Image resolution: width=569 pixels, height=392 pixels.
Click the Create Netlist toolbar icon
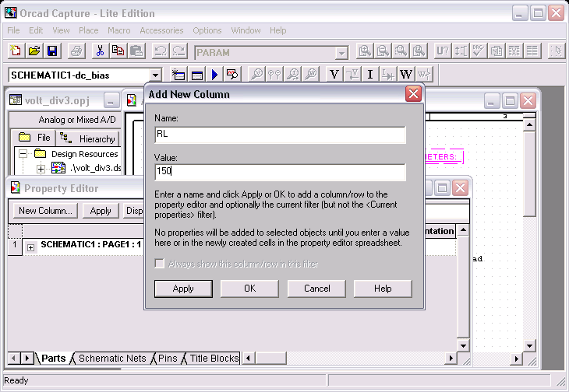point(496,51)
